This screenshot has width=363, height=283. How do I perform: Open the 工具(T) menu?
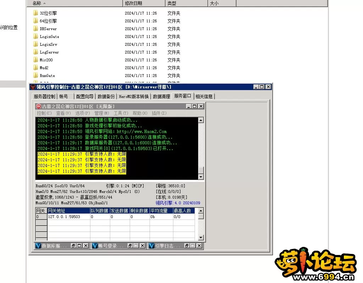[121, 113]
